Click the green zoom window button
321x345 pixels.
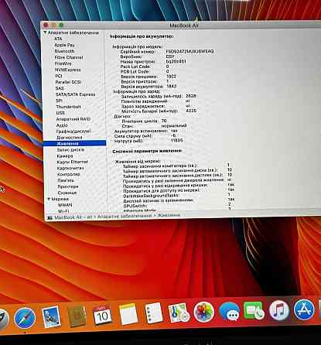tap(61, 25)
